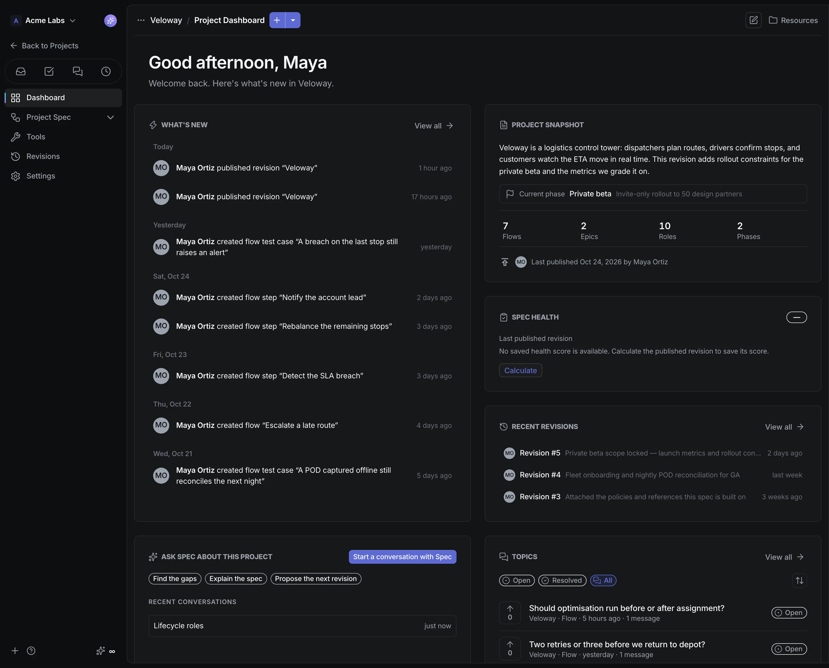Viewport: 829px width, 668px height.
Task: Click the Topics chat bubbles icon
Action: [503, 557]
